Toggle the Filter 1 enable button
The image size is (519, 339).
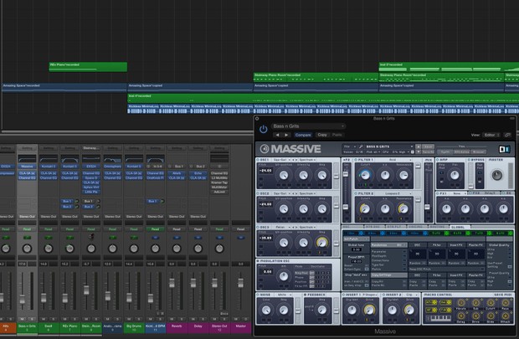356,160
